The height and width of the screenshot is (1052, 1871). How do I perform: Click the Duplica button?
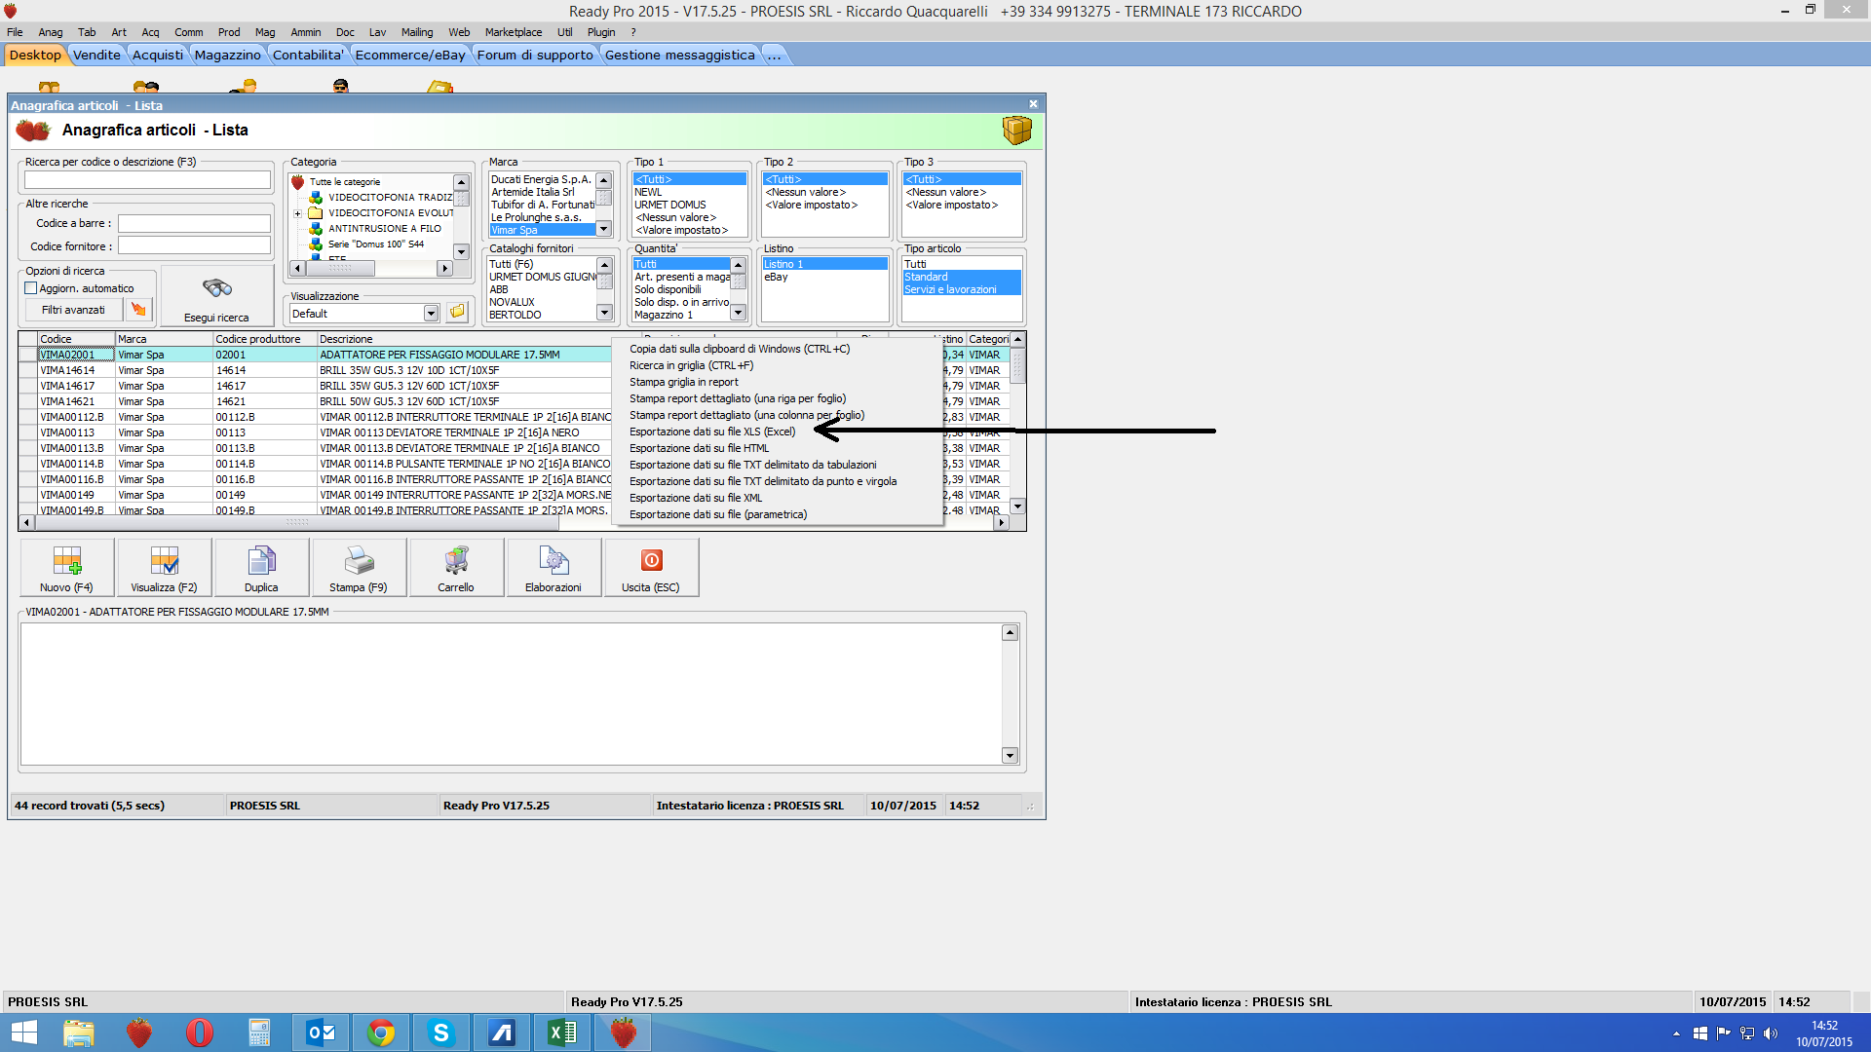[261, 568]
